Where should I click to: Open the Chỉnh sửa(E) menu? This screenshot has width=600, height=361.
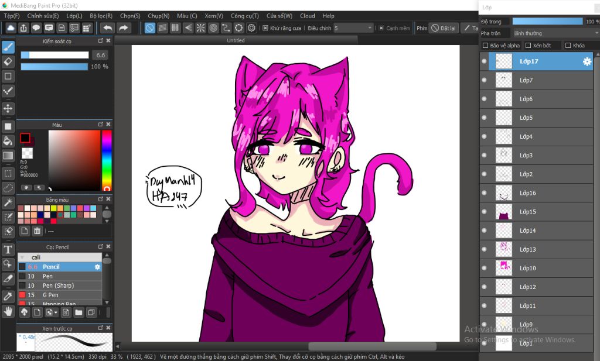pos(43,16)
